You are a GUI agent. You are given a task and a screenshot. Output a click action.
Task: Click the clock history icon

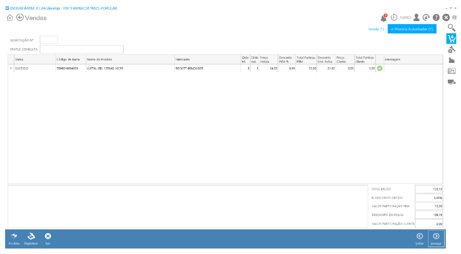point(394,18)
